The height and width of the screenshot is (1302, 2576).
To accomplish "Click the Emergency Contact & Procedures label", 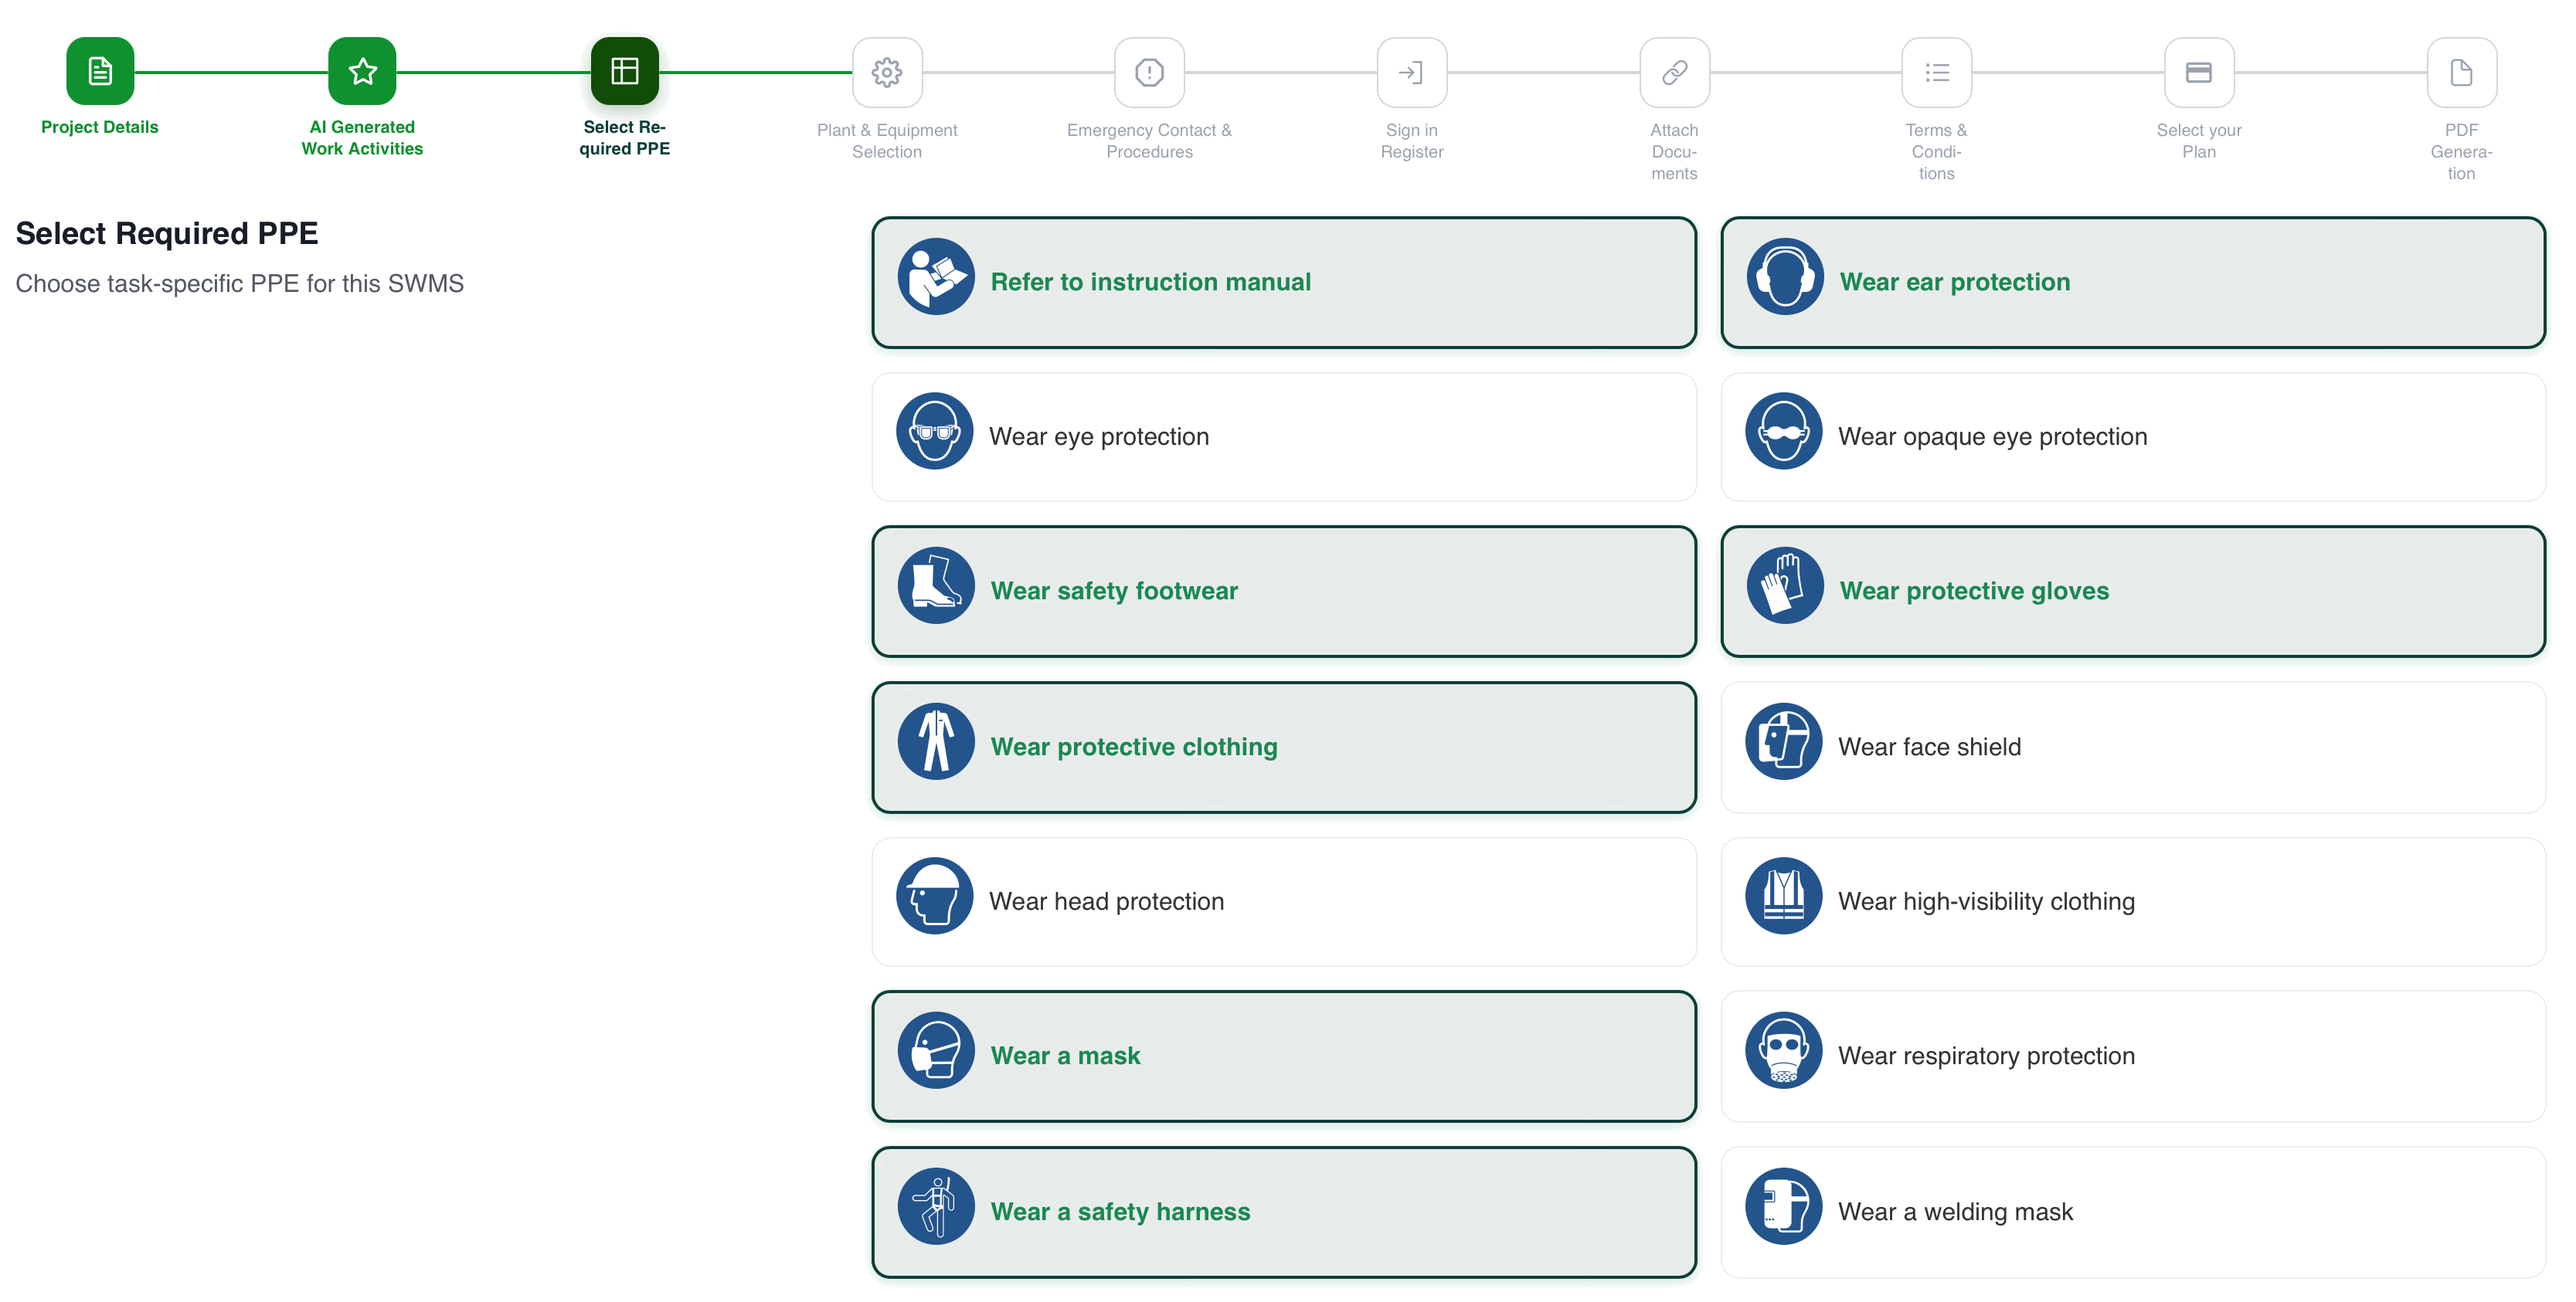I will pyautogui.click(x=1149, y=141).
